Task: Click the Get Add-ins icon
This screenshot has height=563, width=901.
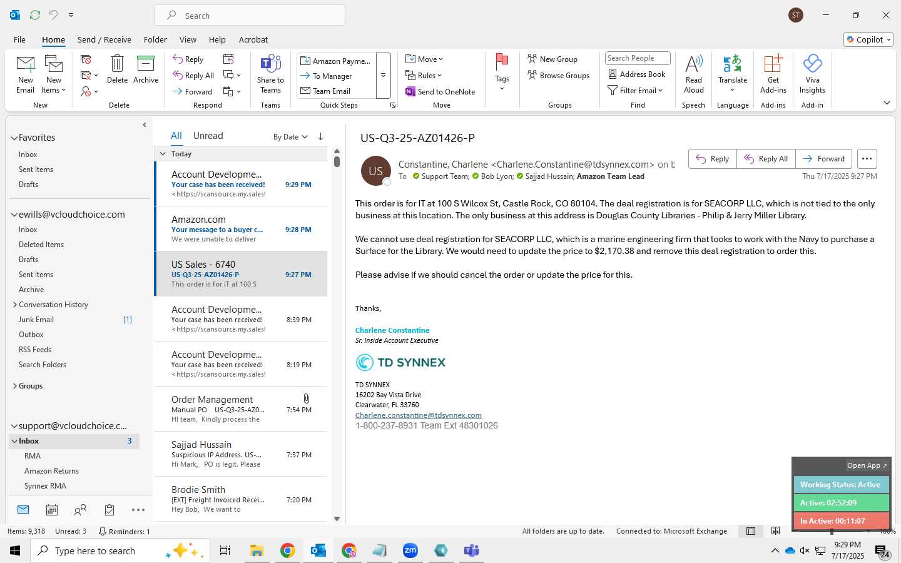Action: (x=773, y=64)
